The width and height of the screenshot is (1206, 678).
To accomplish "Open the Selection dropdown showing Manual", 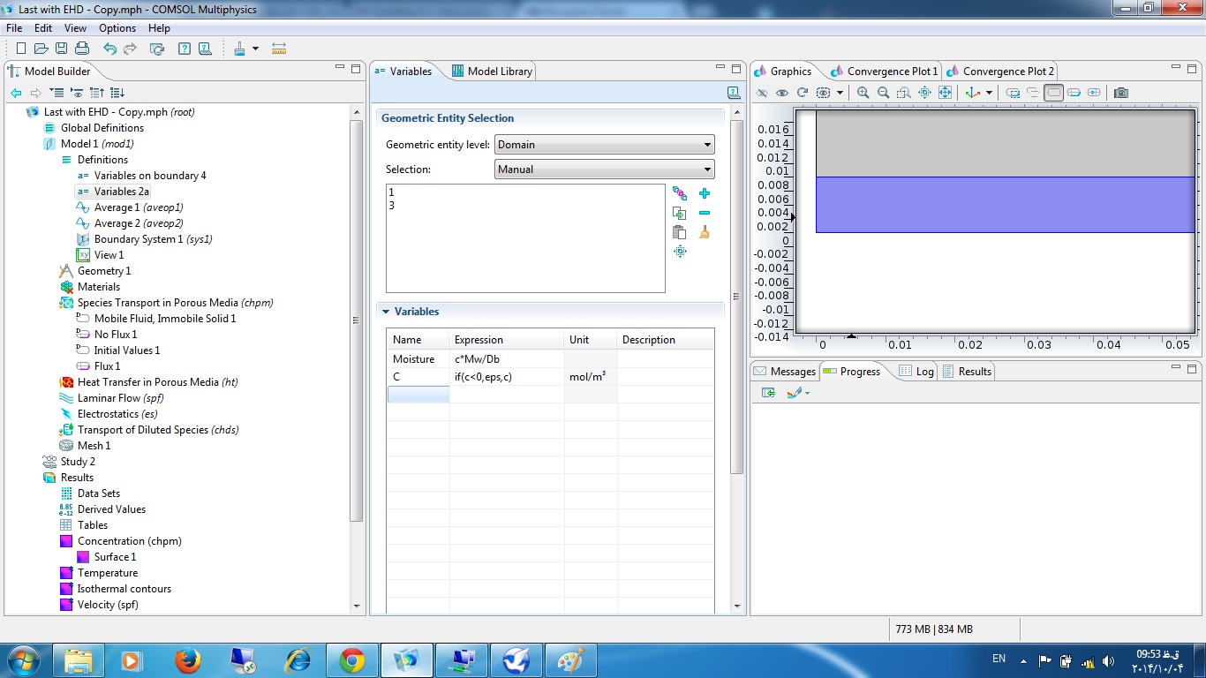I will [604, 169].
